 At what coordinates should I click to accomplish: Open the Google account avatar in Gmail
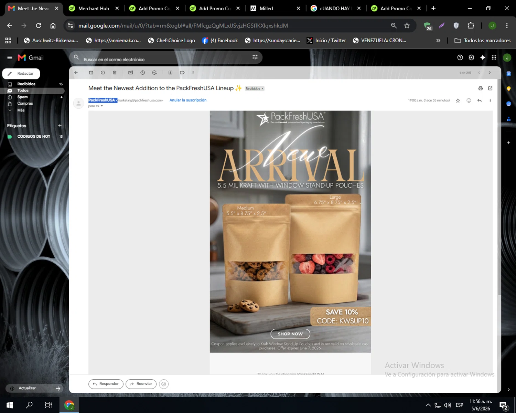(x=507, y=57)
